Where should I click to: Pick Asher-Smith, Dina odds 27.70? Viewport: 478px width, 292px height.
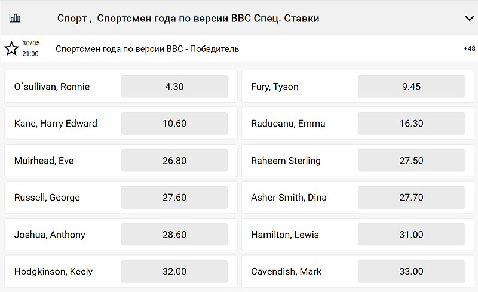(411, 198)
